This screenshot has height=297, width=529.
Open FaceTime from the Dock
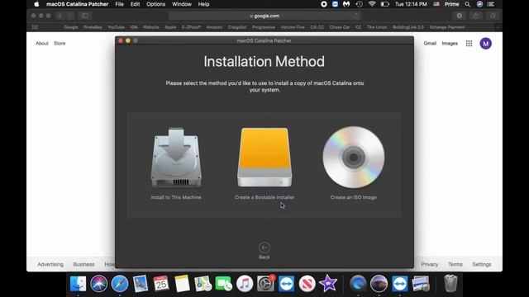pyautogui.click(x=224, y=284)
